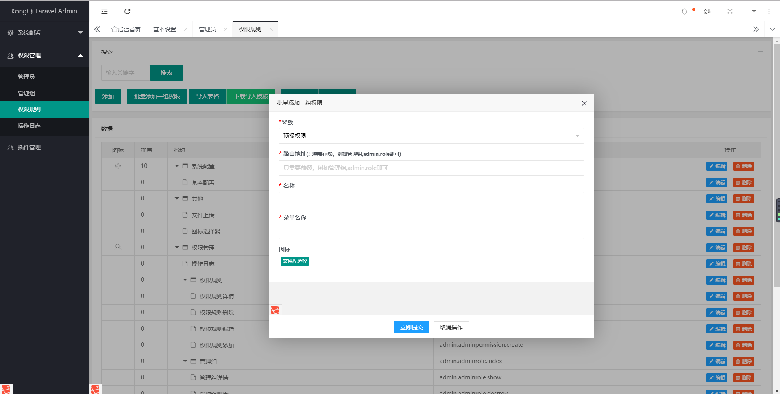Delete the 系统配置 row
This screenshot has height=394, width=780.
[x=743, y=166]
